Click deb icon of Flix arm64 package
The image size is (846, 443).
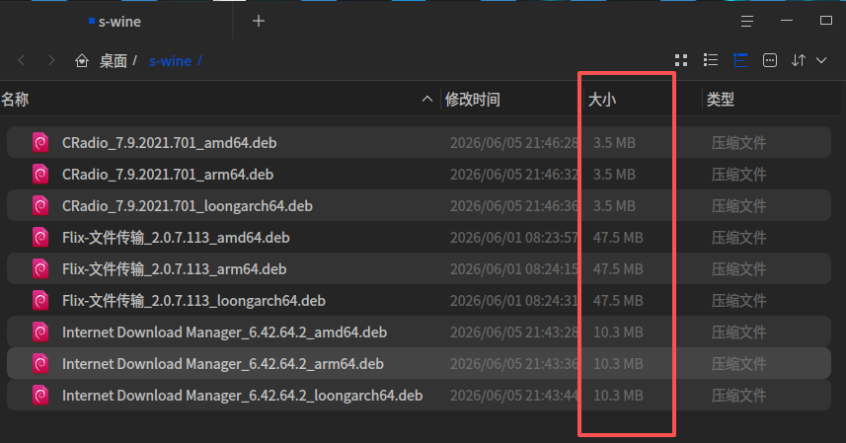pos(40,269)
